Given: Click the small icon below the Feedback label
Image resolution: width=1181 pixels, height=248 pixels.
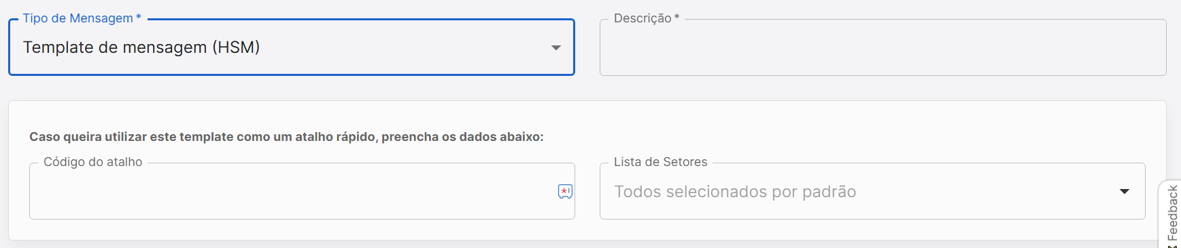Looking at the screenshot, I should (x=1172, y=246).
